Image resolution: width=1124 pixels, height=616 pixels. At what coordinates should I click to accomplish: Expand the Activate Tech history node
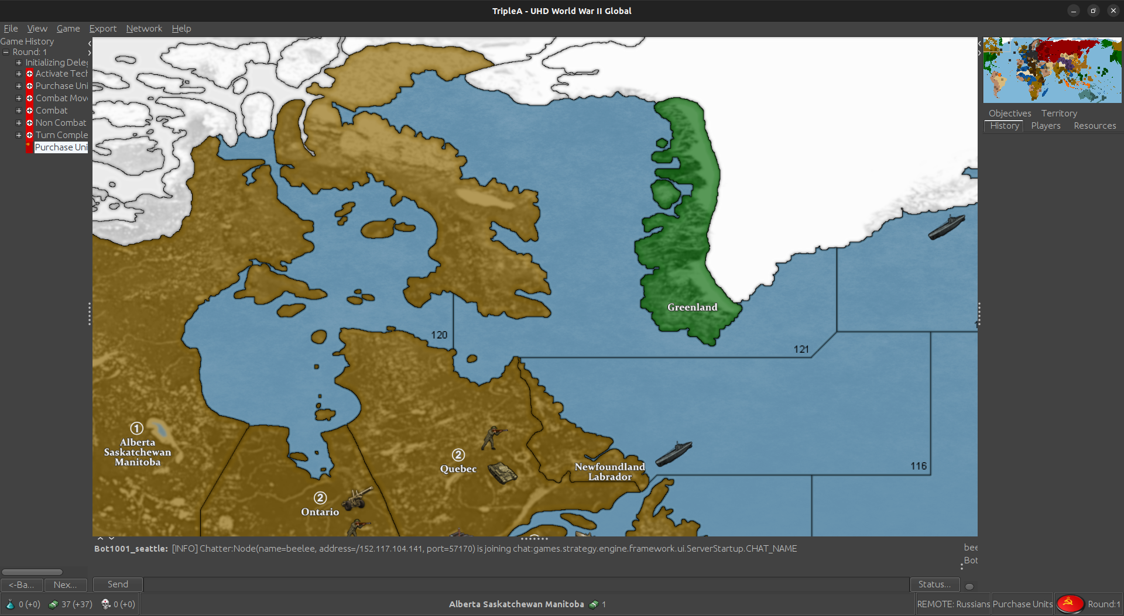(x=19, y=74)
